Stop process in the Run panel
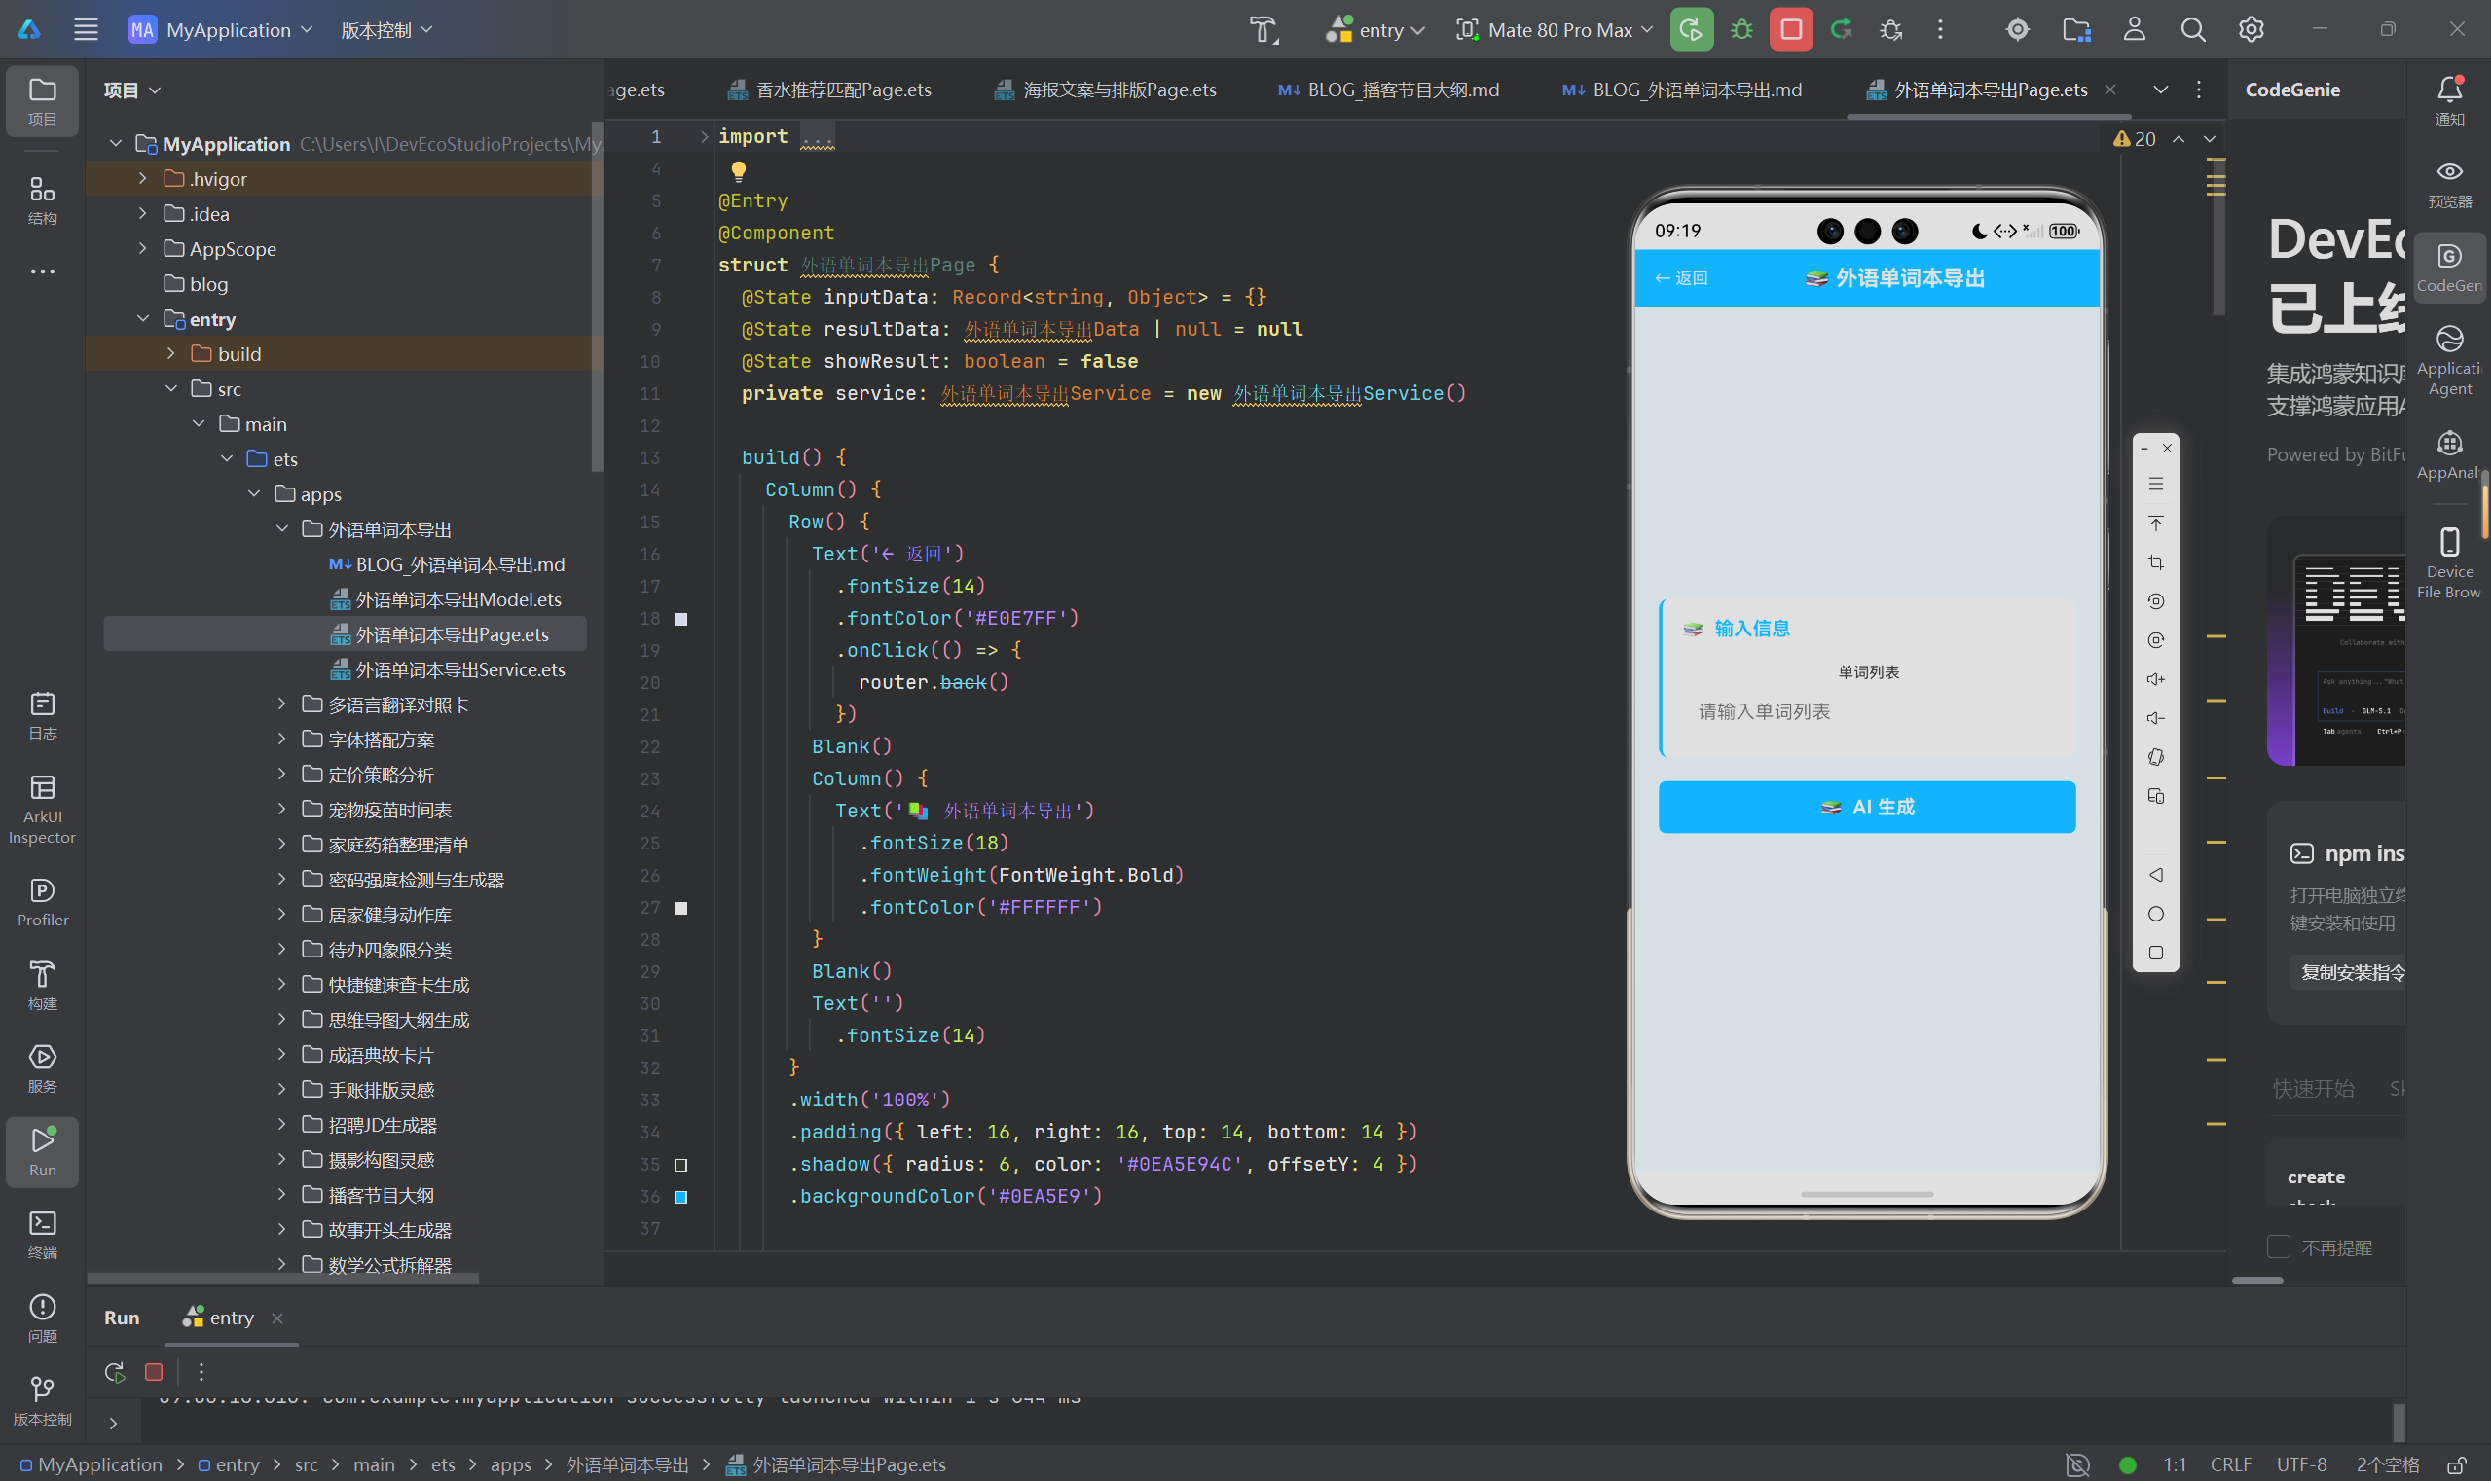Viewport: 2491px width, 1481px height. pos(154,1372)
